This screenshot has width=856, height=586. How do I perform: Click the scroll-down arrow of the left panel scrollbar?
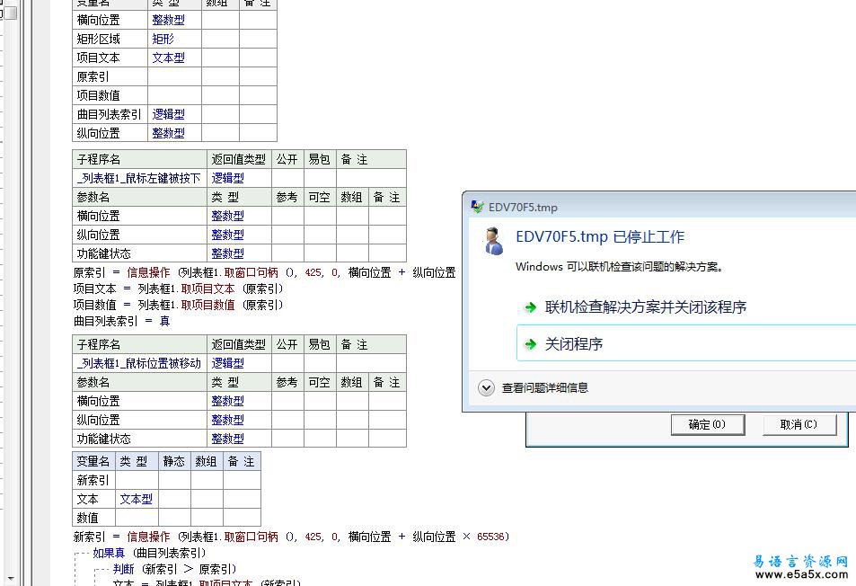[11, 578]
